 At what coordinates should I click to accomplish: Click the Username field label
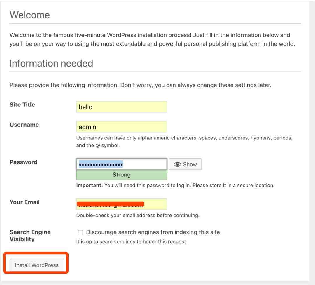click(x=24, y=125)
